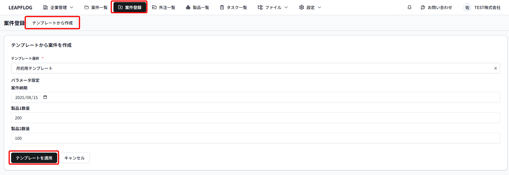Open the テンプレート選択 combo box
Viewport: 509px width, 175px height.
(x=251, y=68)
